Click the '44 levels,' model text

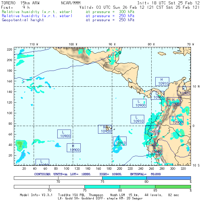click(153, 195)
